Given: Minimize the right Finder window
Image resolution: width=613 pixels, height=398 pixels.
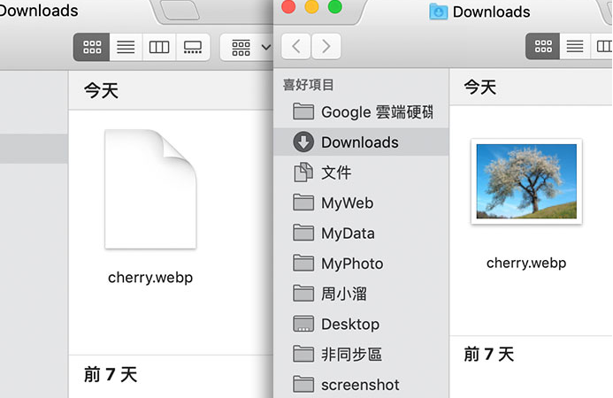Looking at the screenshot, I should 311,7.
